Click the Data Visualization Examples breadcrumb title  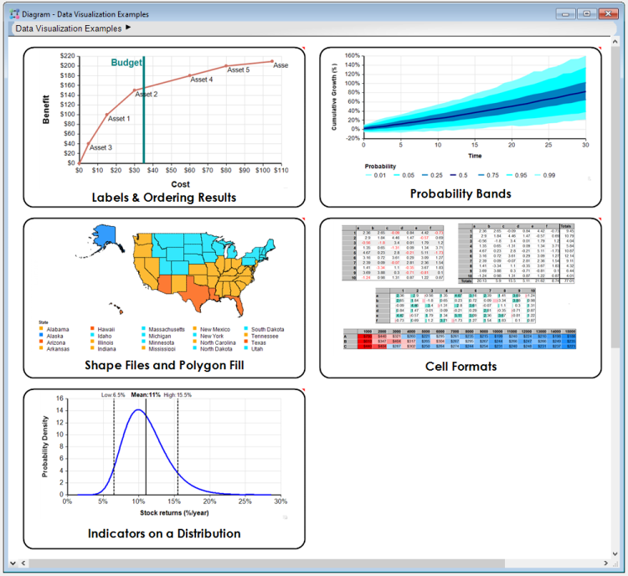(x=69, y=28)
